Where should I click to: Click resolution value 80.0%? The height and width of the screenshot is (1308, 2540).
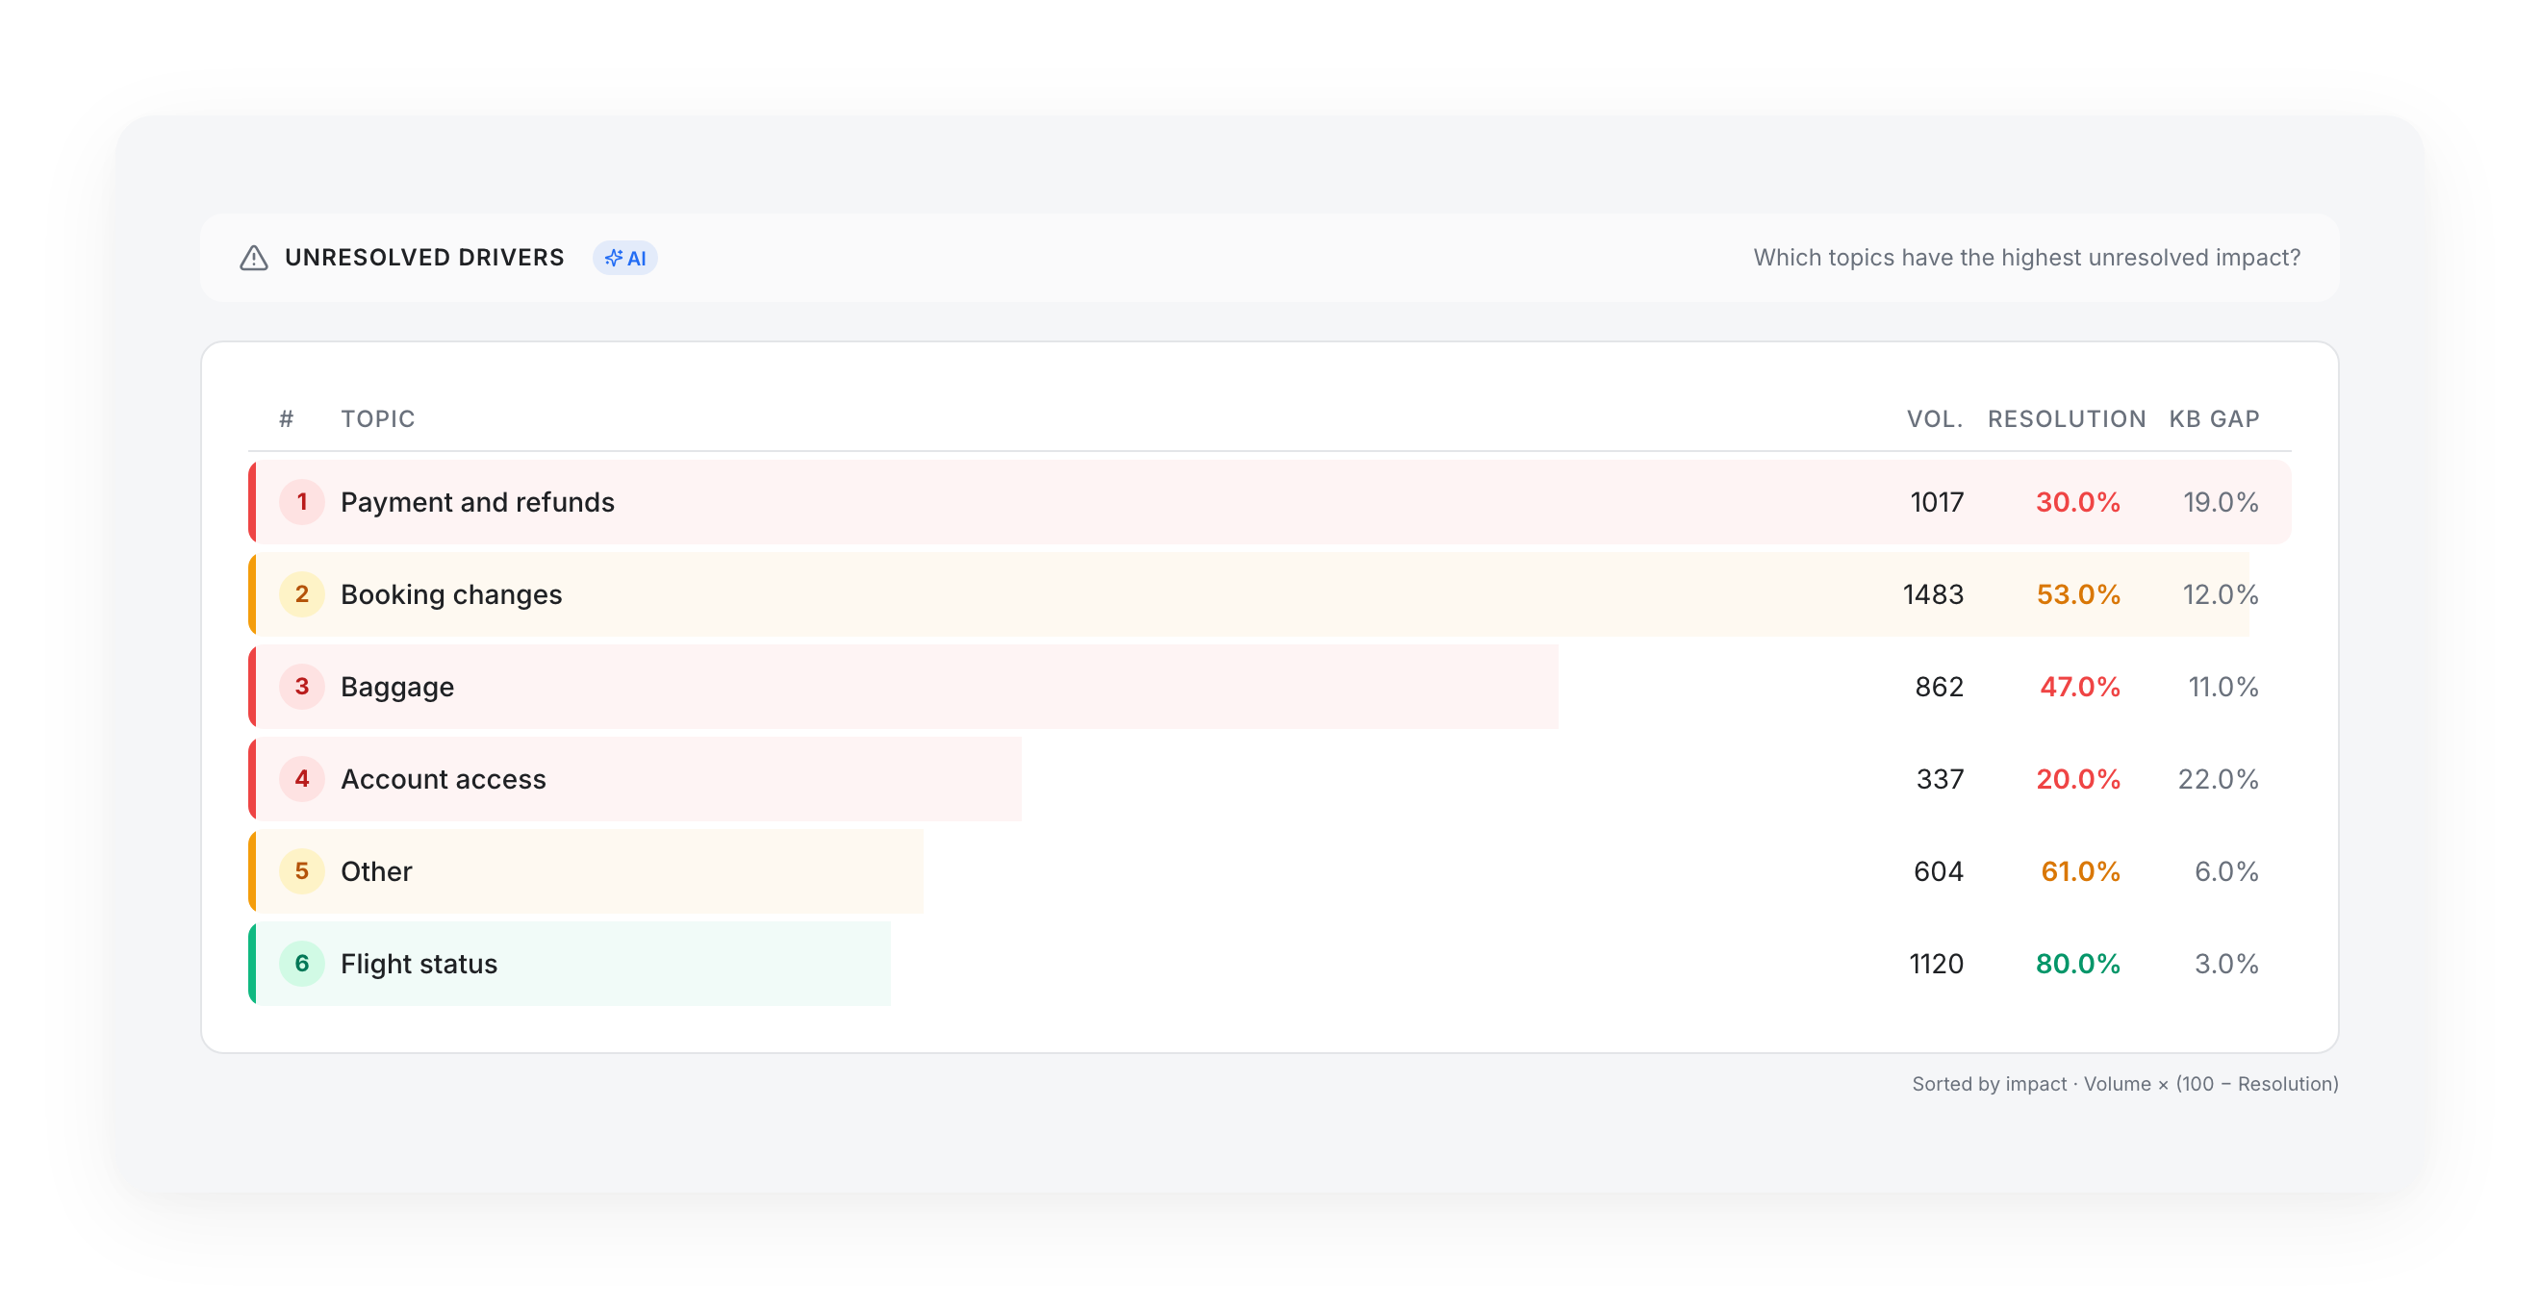[2077, 964]
